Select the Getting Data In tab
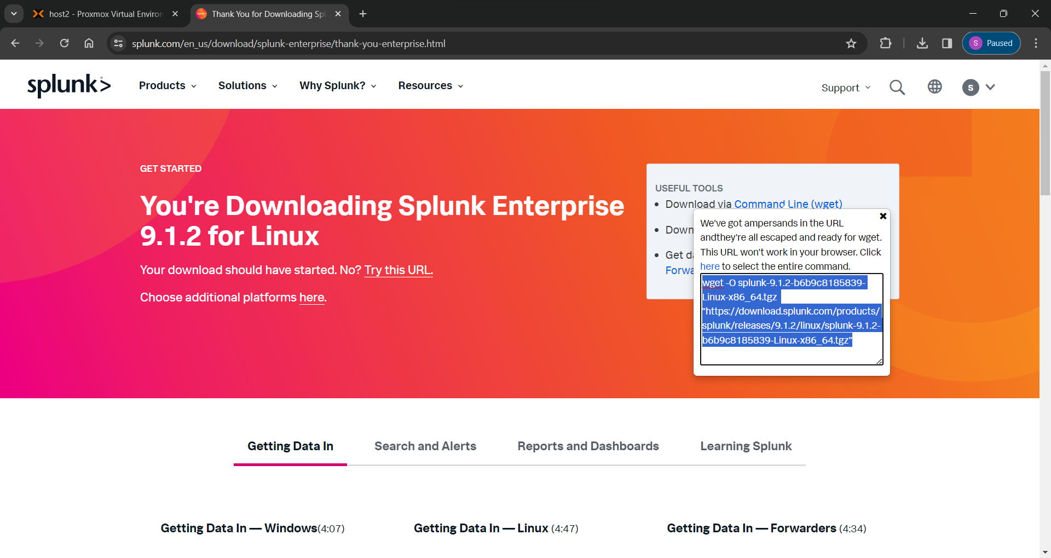Viewport: 1051px width, 558px height. click(x=290, y=446)
